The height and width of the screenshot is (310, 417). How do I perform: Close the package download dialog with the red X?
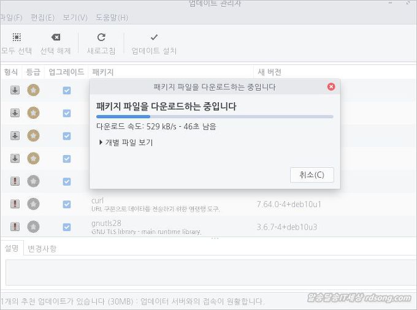[331, 87]
